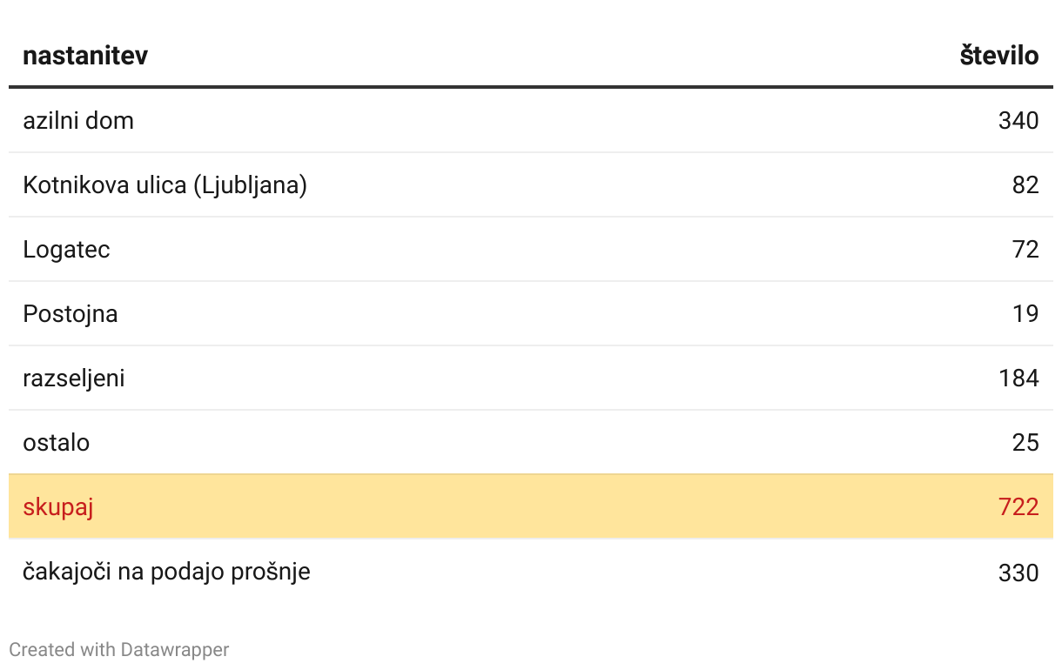Image resolution: width=1062 pixels, height=670 pixels.
Task: Click the yellow highlighted row background
Action: pos(531,506)
